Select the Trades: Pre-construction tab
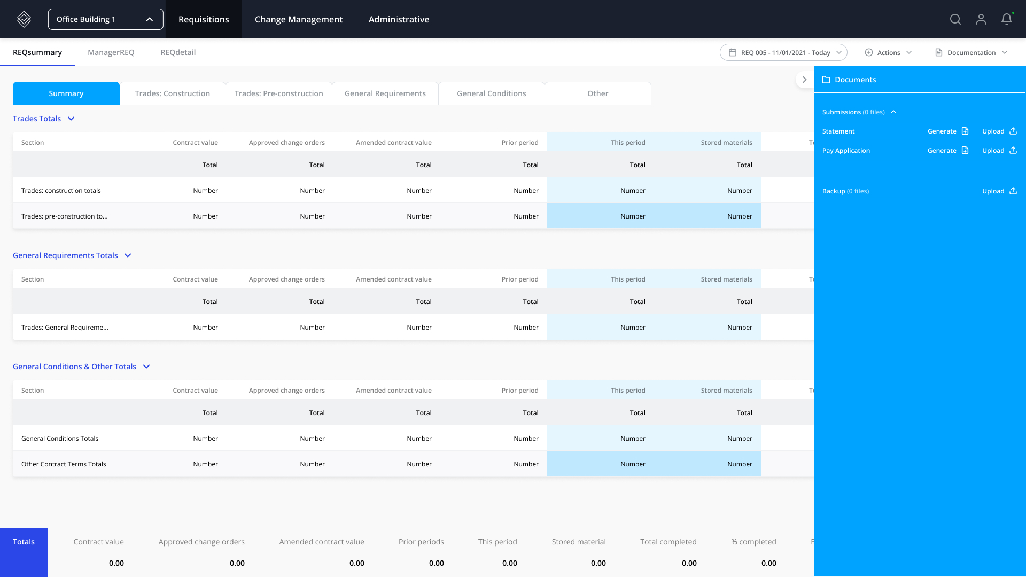 [x=279, y=93]
